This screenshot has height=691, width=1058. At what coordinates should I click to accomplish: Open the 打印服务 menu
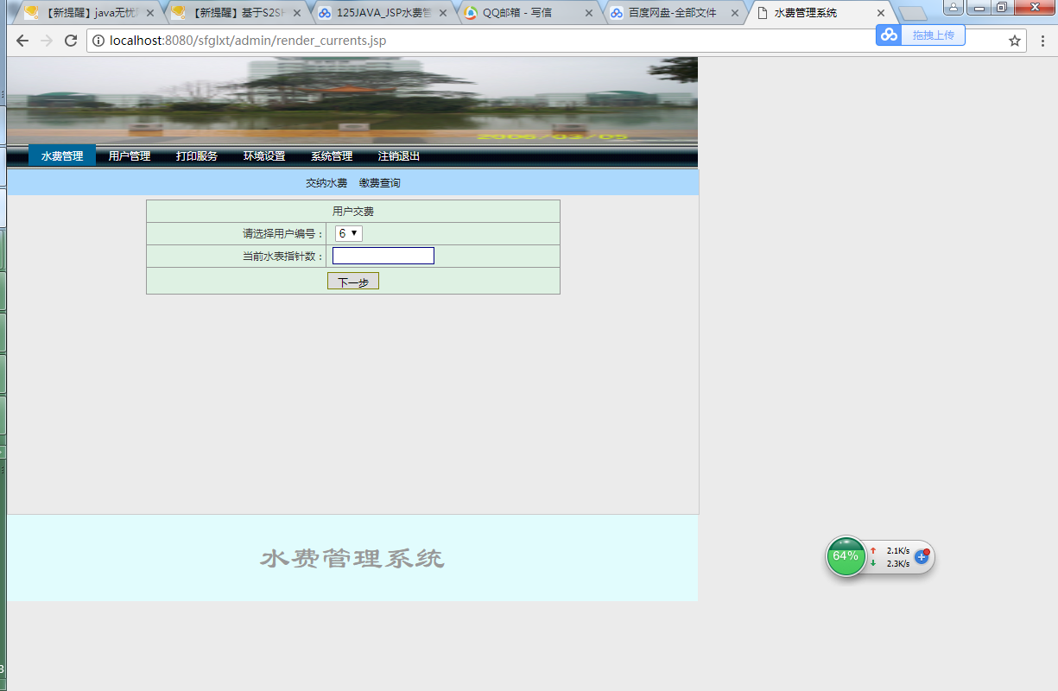(197, 156)
